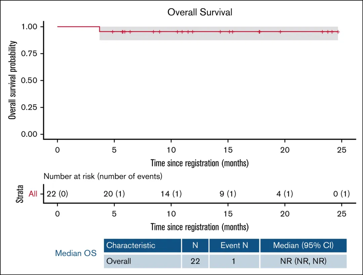Click the gray confidence interval band

click(x=218, y=37)
